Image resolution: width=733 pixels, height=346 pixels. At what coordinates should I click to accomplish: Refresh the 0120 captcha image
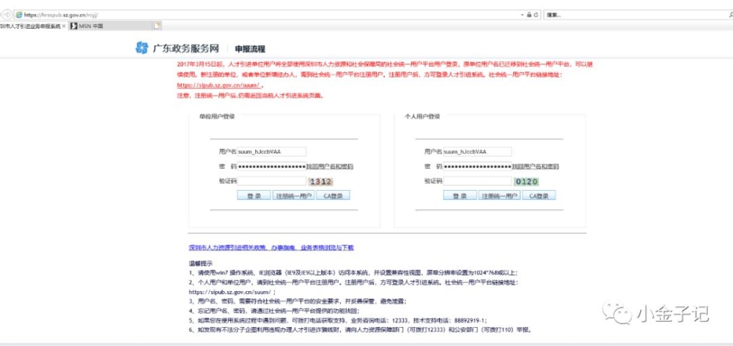coord(527,182)
